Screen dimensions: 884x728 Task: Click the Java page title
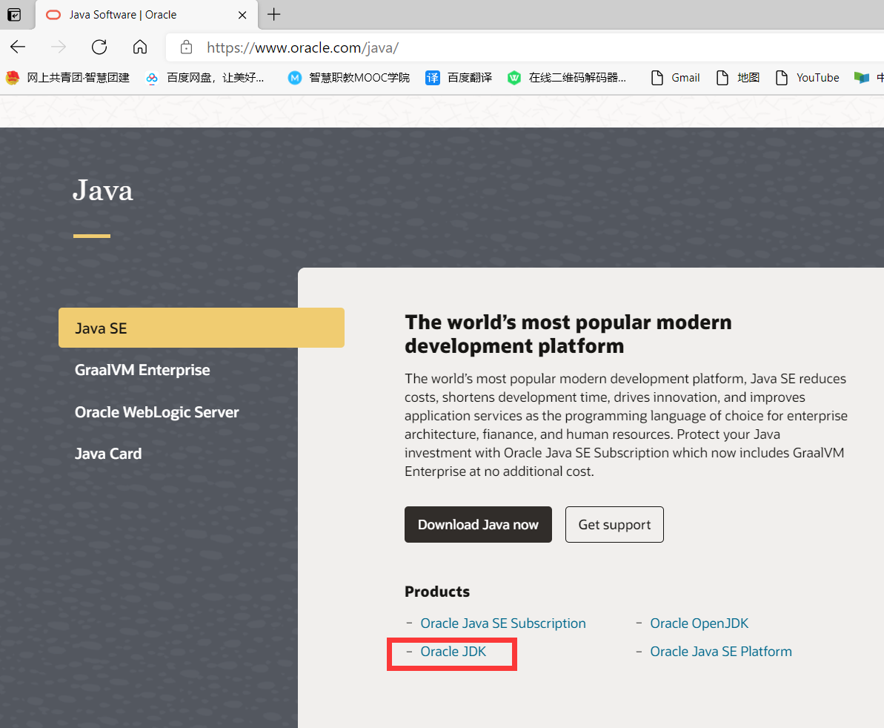click(x=102, y=190)
